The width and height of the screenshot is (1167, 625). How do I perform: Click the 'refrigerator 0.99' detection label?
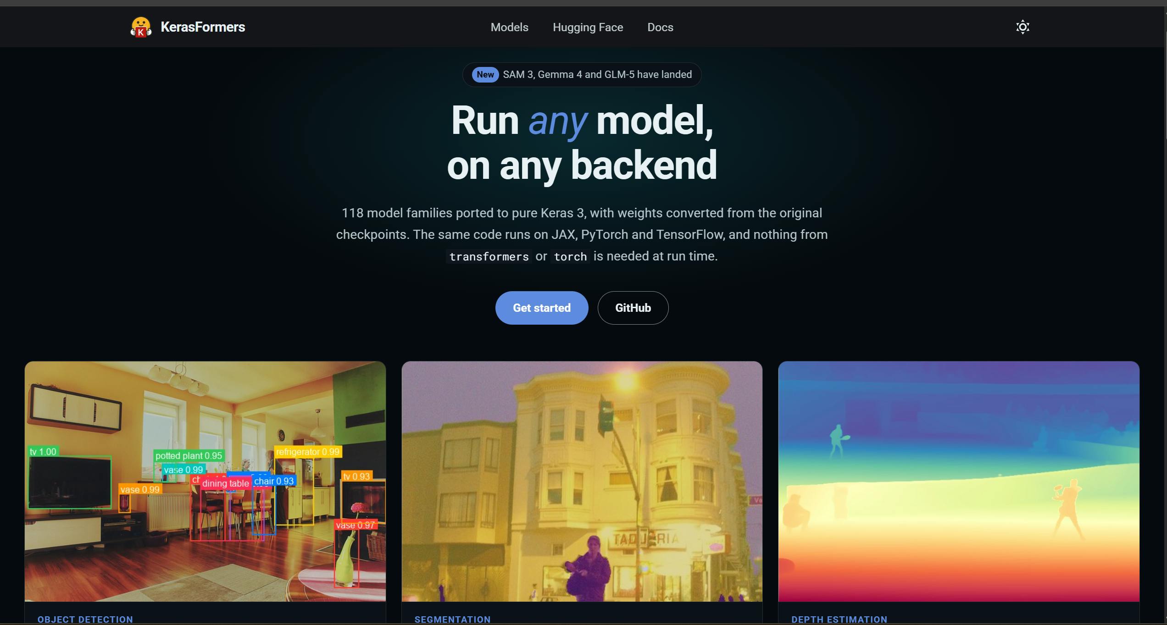coord(308,452)
